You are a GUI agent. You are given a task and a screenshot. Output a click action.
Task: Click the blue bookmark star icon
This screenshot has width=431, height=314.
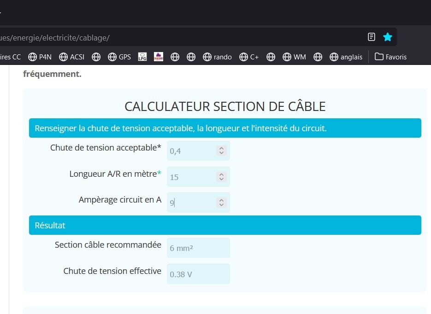[x=388, y=37]
